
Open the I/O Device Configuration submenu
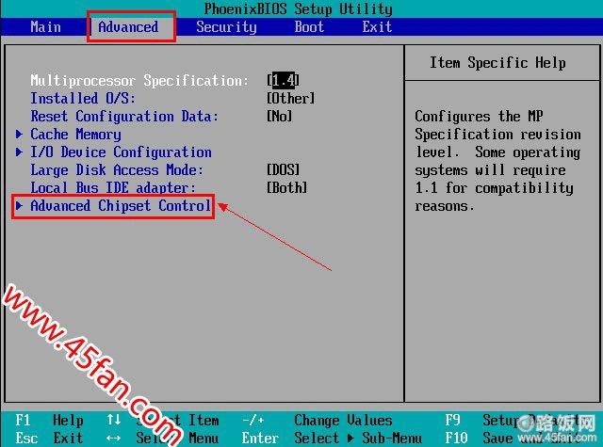(121, 152)
